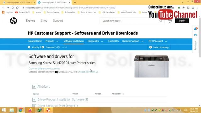Open the notifications bell in the side panel
Image resolution: width=201 pixels, height=113 pixels.
pos(196,29)
